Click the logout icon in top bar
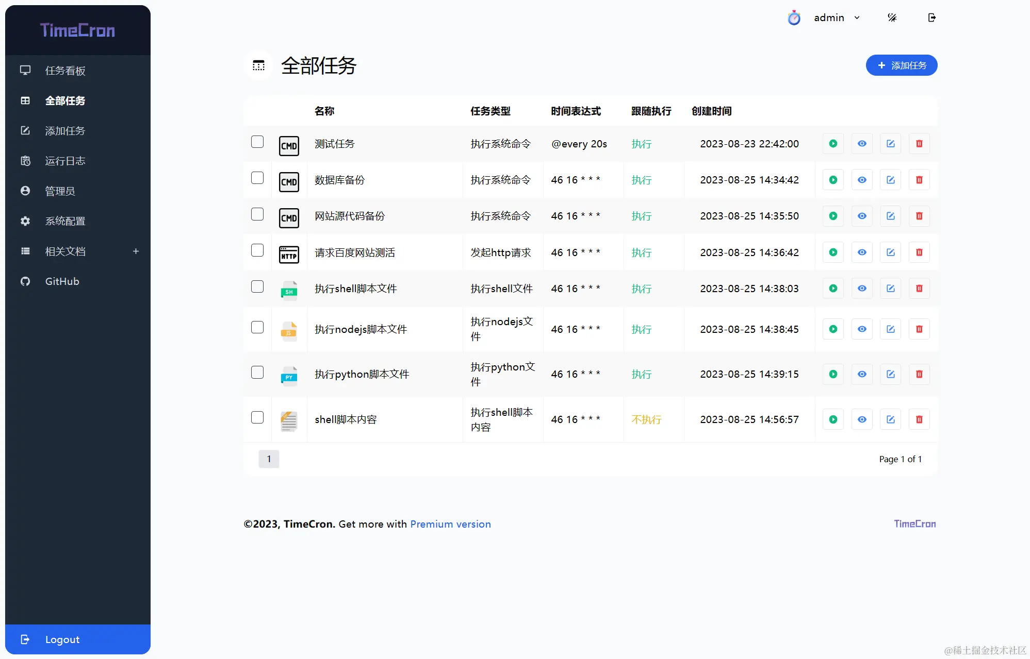 pyautogui.click(x=931, y=18)
